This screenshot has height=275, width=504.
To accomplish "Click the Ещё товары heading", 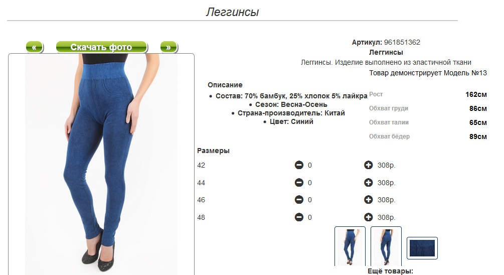I will [x=390, y=271].
